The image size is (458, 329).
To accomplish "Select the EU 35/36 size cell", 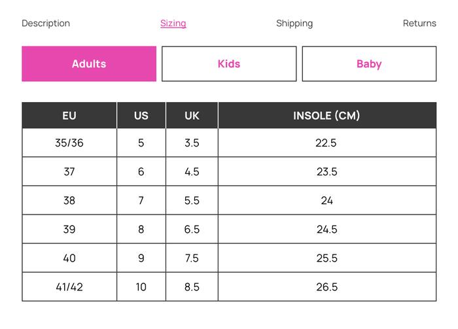I will [x=69, y=143].
